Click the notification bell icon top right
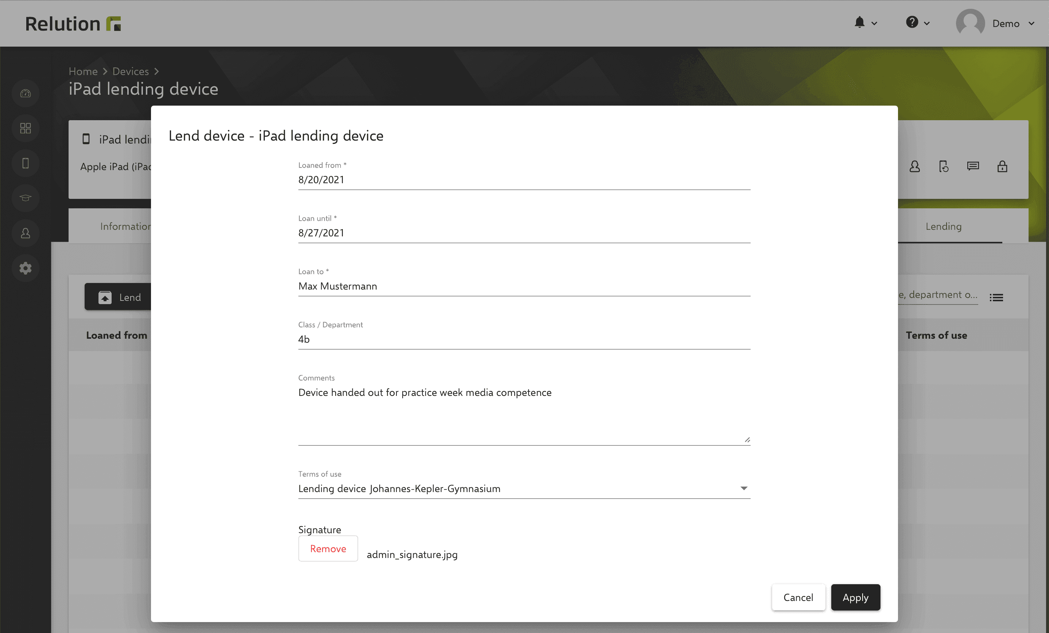This screenshot has height=633, width=1049. (859, 23)
